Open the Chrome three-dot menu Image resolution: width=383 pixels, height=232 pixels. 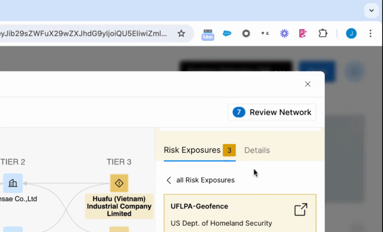point(370,33)
